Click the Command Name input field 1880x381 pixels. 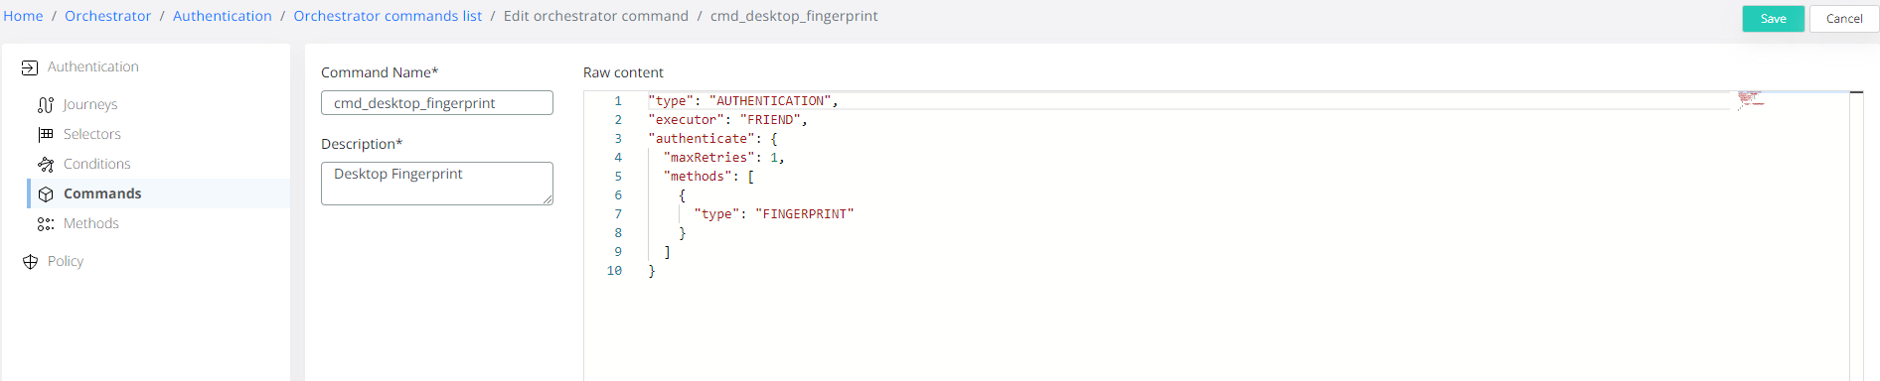(x=437, y=103)
